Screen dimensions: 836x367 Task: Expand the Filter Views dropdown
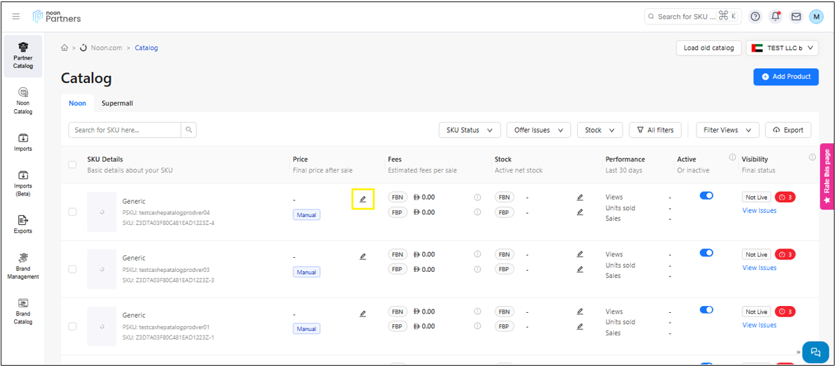tap(727, 130)
